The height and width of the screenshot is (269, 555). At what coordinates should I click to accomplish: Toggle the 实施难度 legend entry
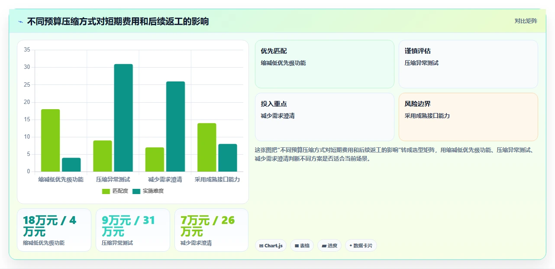tap(148, 191)
